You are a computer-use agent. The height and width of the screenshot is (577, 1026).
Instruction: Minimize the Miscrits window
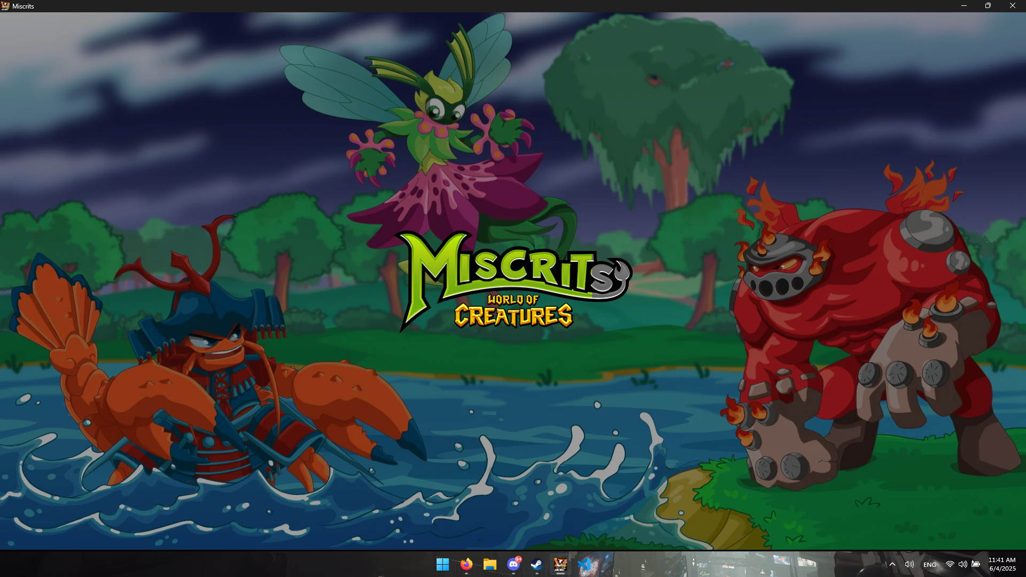point(963,6)
